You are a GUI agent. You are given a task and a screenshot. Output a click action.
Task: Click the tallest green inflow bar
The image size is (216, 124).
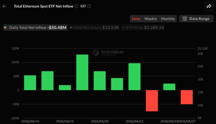pyautogui.click(x=82, y=72)
